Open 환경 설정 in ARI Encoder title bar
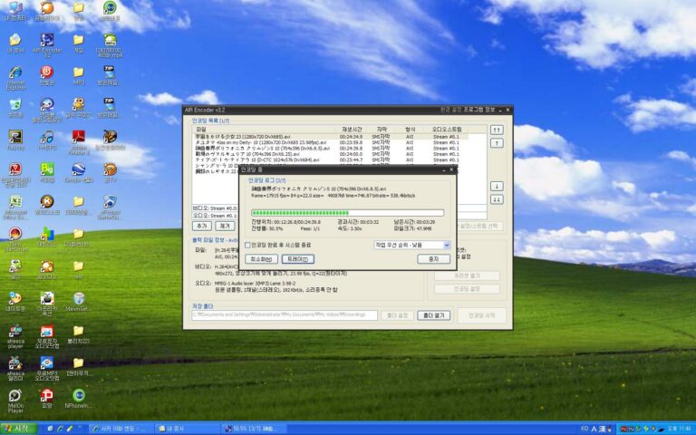The height and width of the screenshot is (435, 696). 450,110
